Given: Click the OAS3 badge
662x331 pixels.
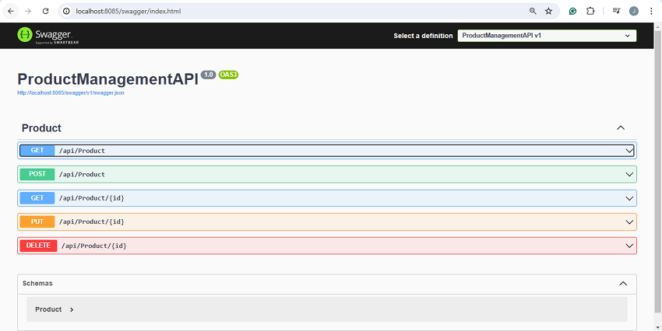Looking at the screenshot, I should tap(228, 75).
